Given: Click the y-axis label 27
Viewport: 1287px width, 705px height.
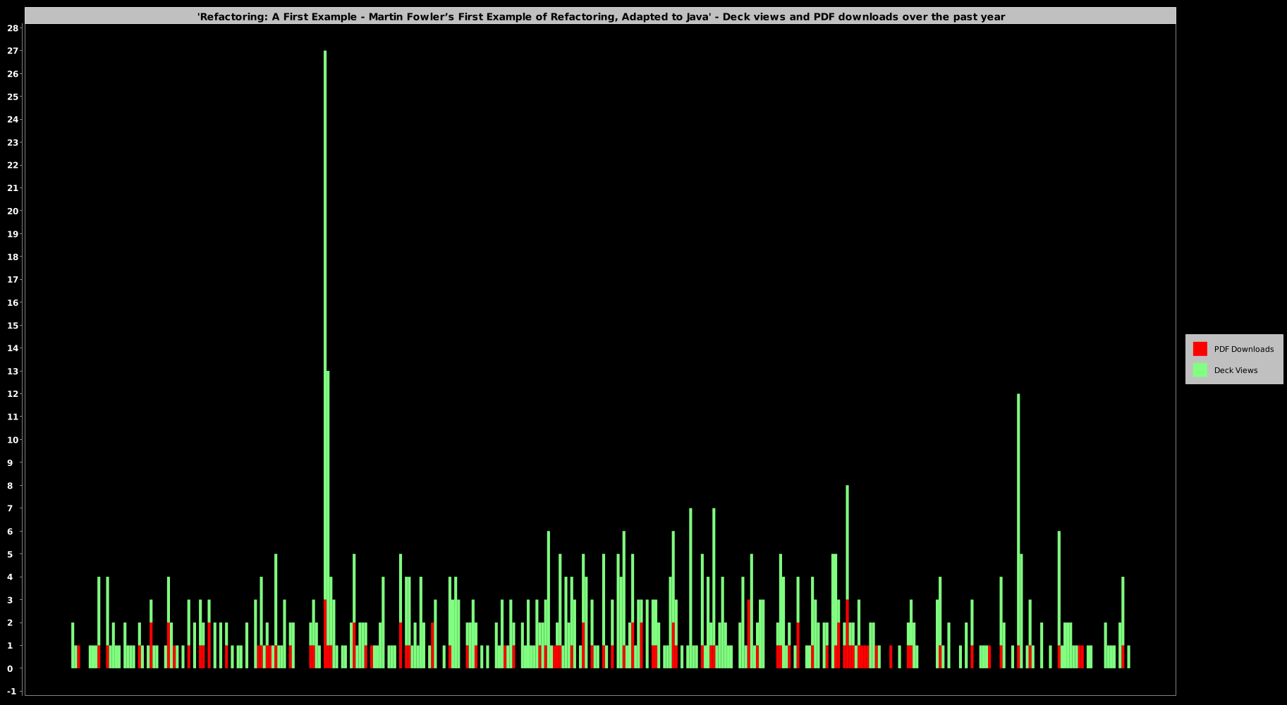Looking at the screenshot, I should point(13,51).
